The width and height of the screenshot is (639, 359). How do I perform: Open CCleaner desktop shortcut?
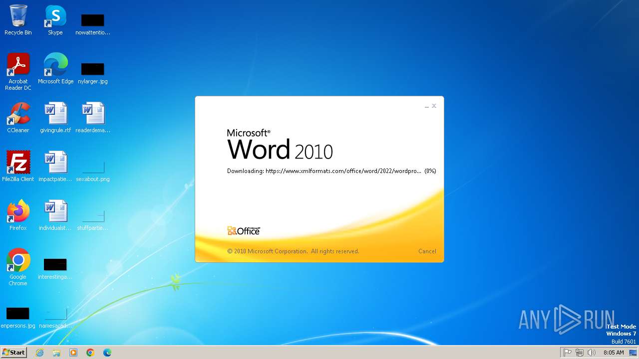18,118
